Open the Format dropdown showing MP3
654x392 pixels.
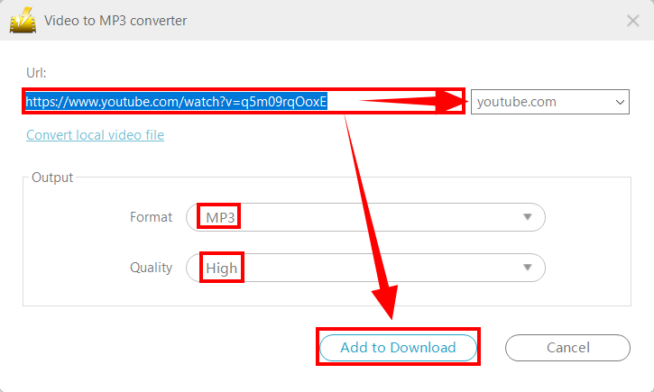point(365,217)
